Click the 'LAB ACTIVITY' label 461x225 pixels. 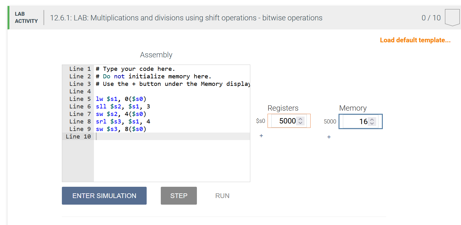tap(26, 18)
